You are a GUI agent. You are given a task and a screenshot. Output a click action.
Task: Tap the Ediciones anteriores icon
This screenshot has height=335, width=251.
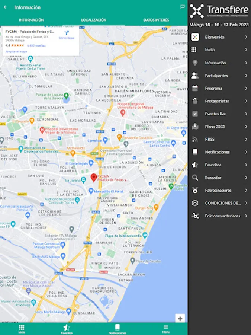point(195,216)
